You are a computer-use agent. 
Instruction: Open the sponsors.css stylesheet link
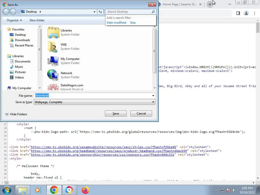pyautogui.click(x=103, y=155)
